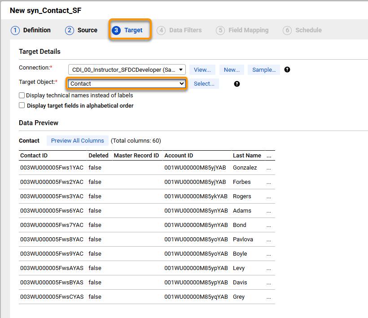Click contact ID 003WU000005Fws6YAC
368x318 pixels.
pos(52,211)
